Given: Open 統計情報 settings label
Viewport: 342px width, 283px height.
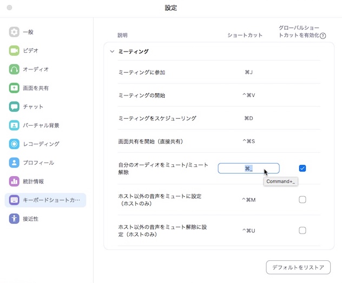Looking at the screenshot, I should [34, 181].
